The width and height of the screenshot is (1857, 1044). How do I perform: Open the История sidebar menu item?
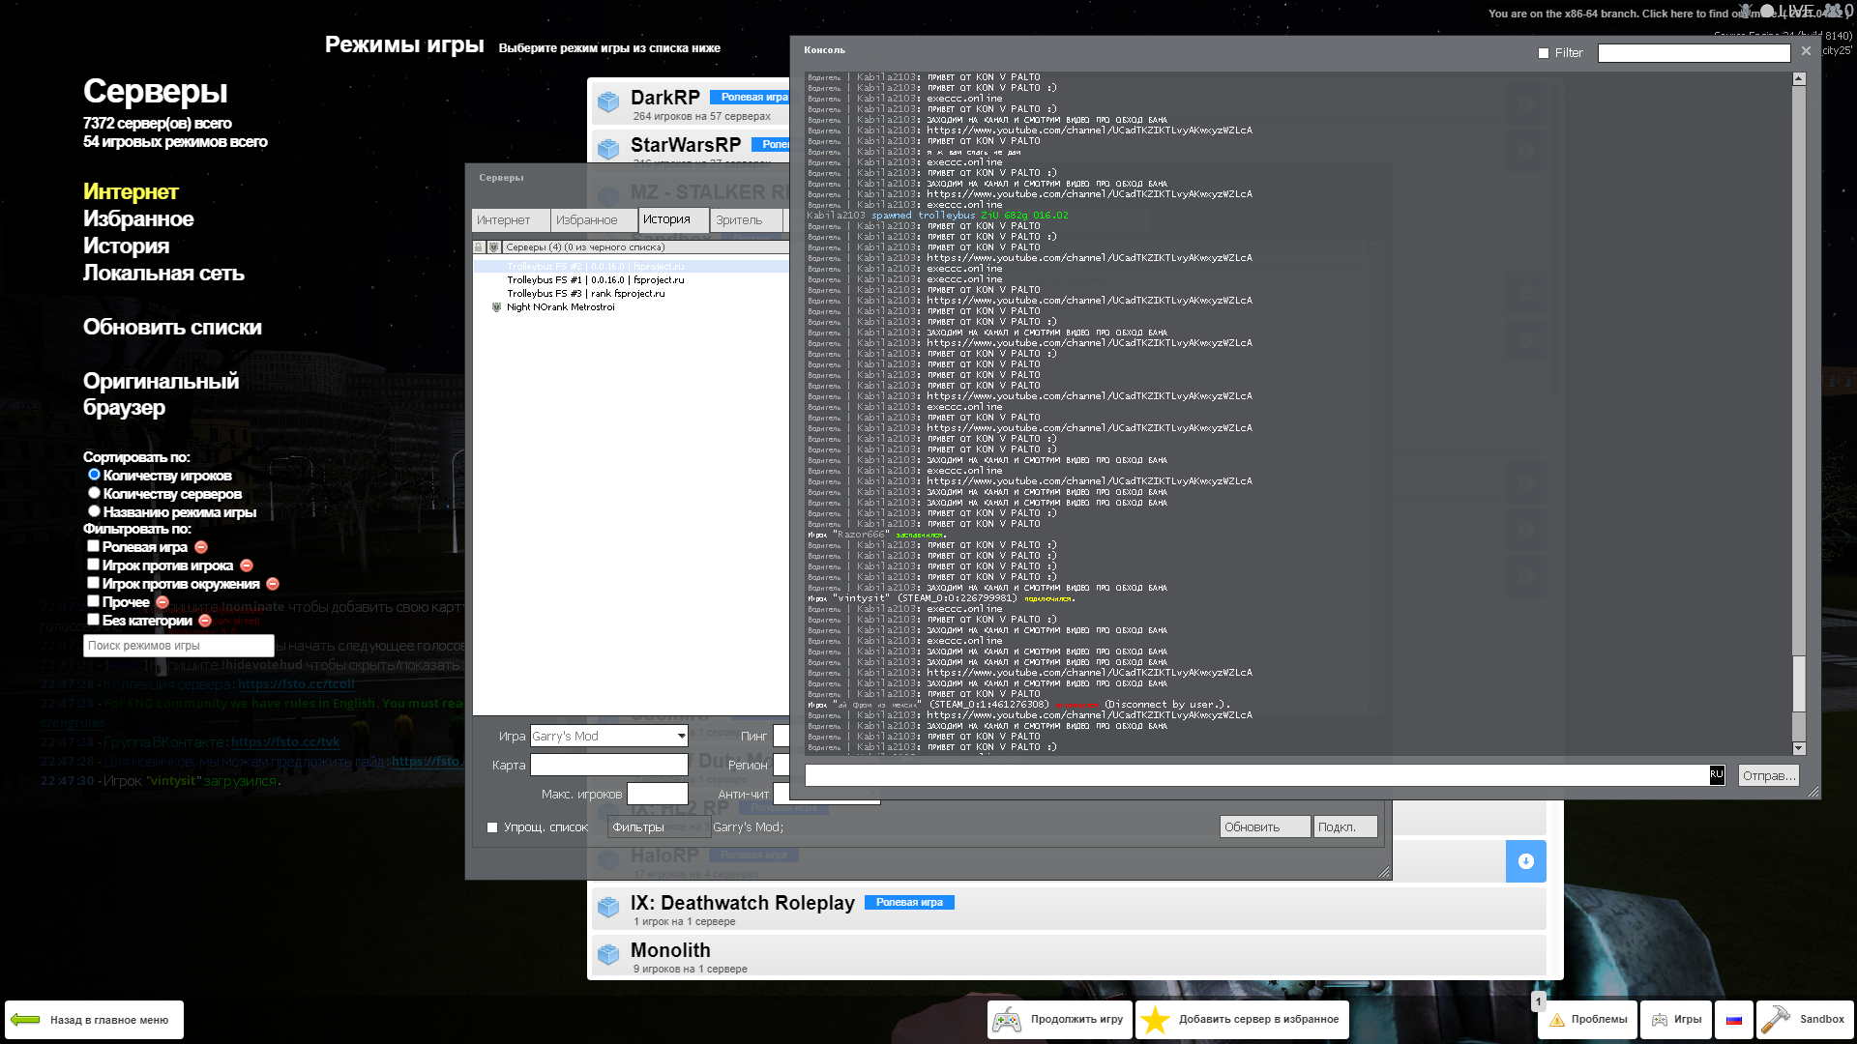pyautogui.click(x=126, y=246)
